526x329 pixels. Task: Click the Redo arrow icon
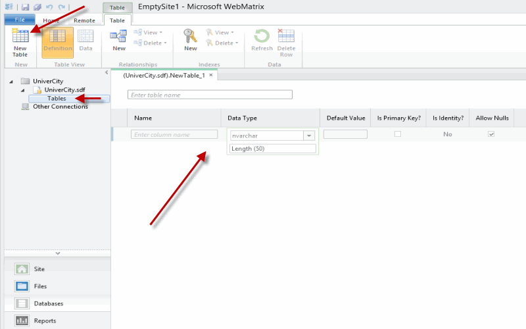coord(61,7)
